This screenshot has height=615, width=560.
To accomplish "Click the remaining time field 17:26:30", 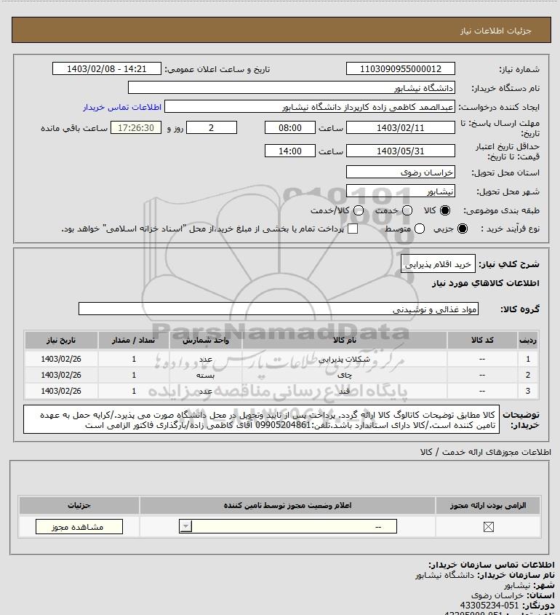I will [x=136, y=127].
